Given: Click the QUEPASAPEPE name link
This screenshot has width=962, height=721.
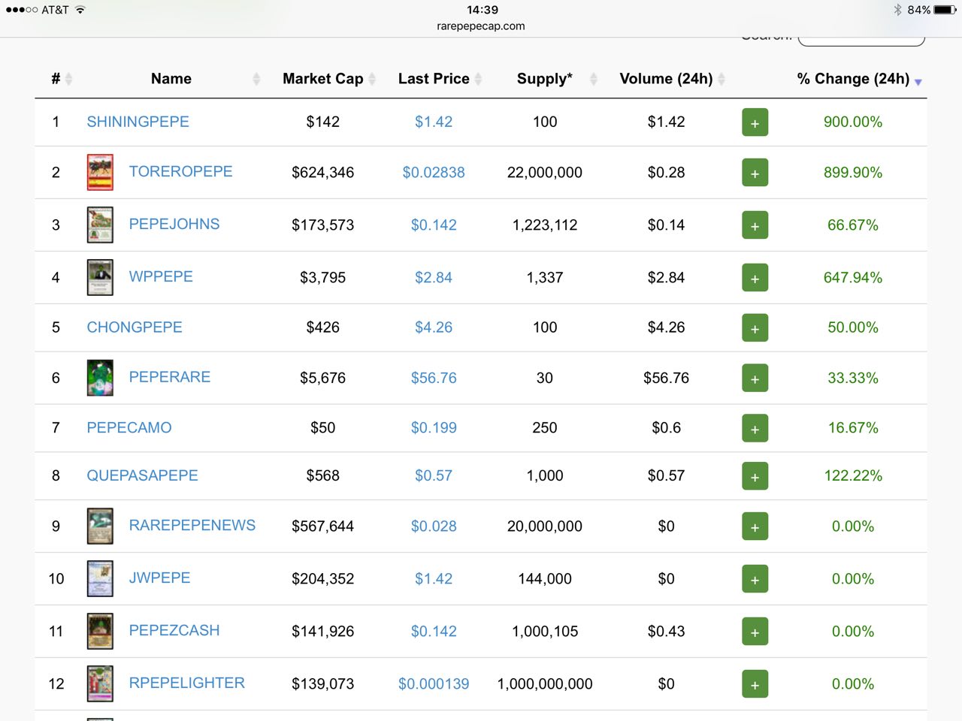Looking at the screenshot, I should pyautogui.click(x=142, y=475).
